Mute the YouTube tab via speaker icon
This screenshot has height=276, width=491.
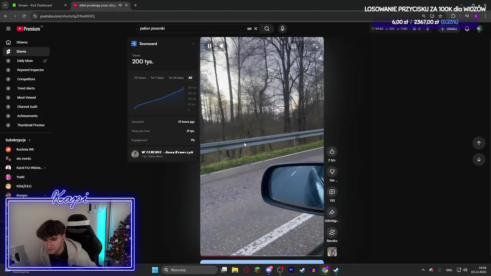(x=120, y=5)
